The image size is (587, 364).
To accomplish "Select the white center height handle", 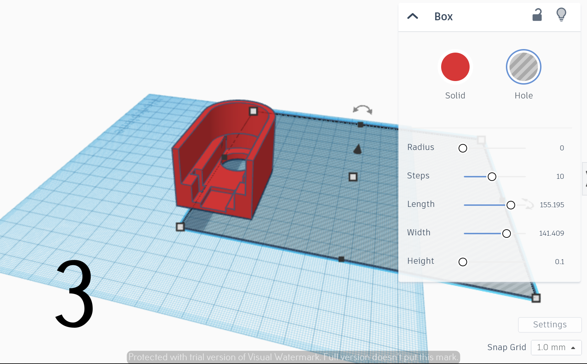I will point(353,177).
